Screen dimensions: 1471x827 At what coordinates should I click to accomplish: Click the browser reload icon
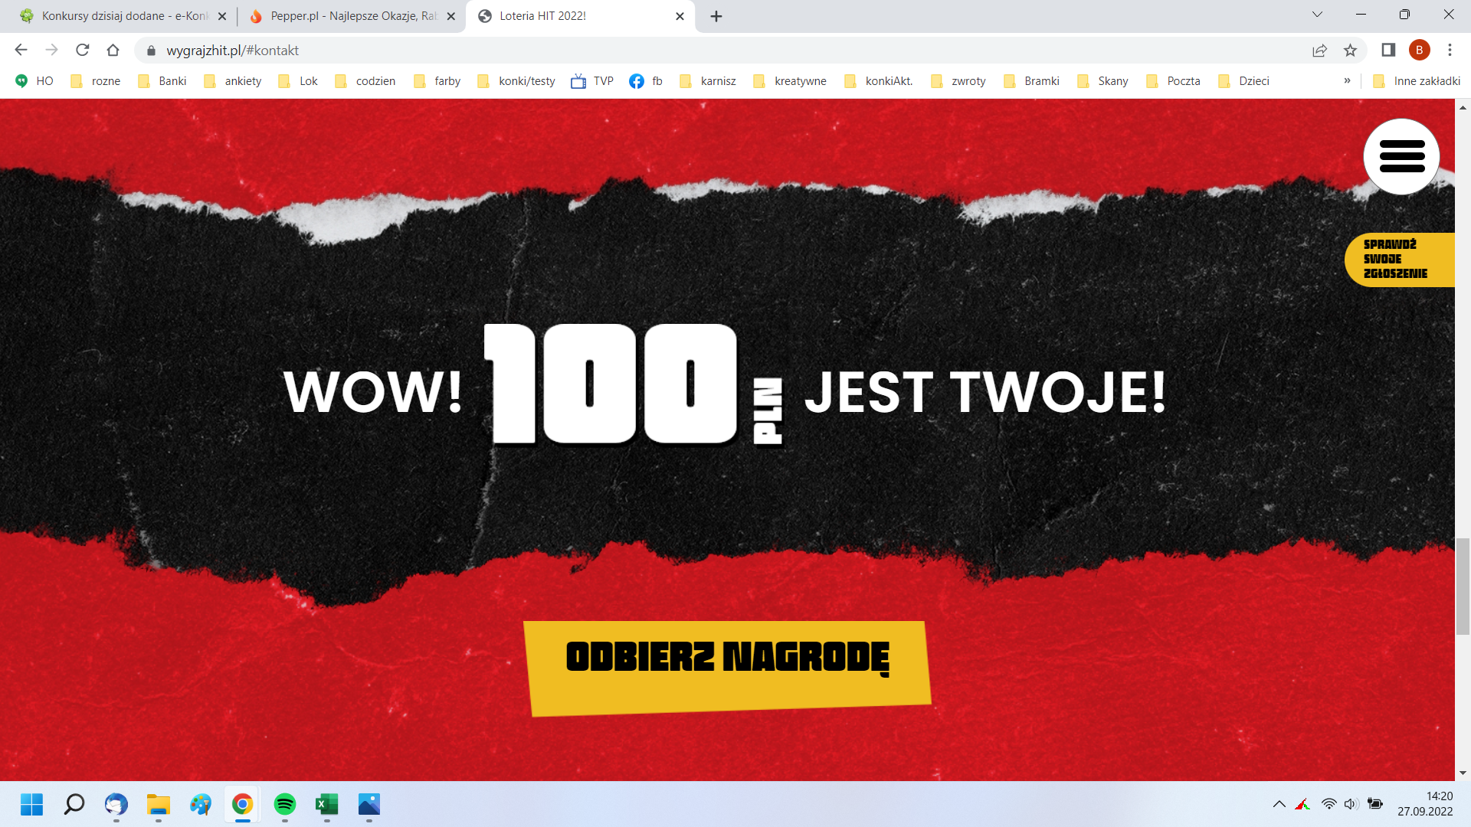tap(83, 51)
